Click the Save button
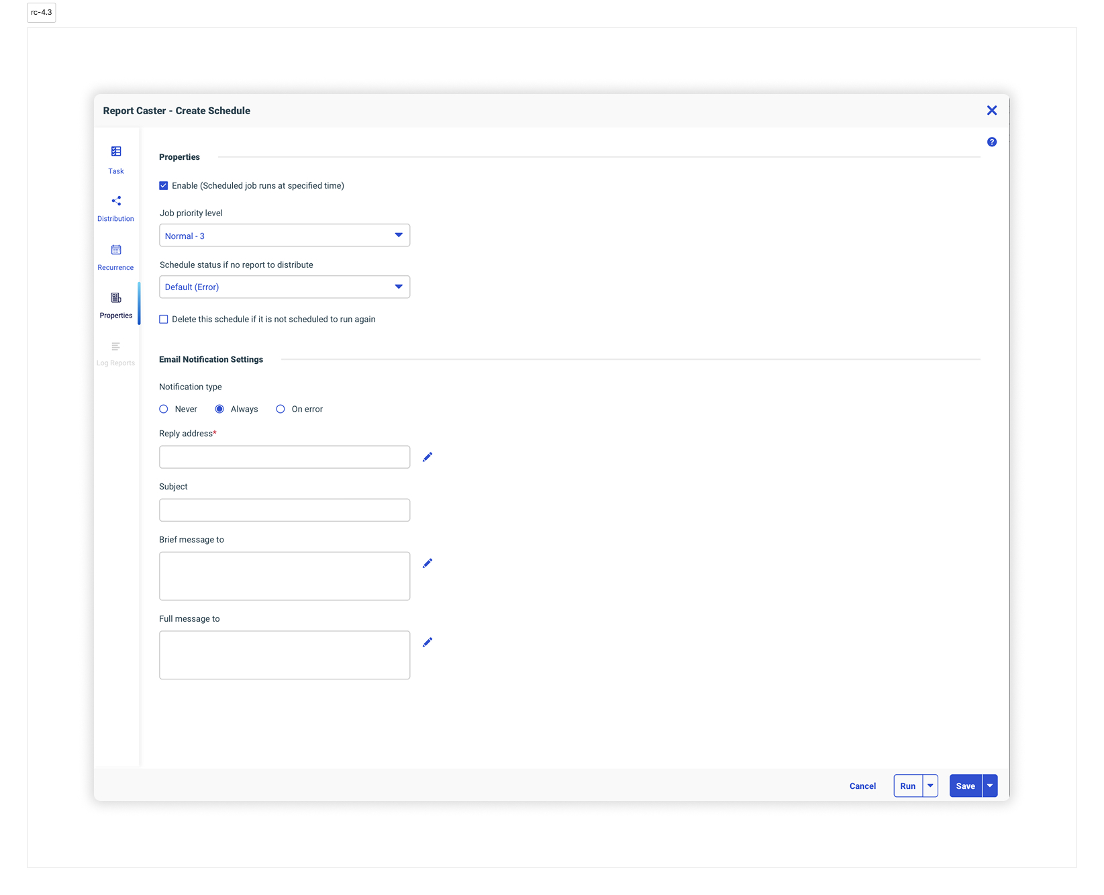Screen dimensions: 1104x895 click(x=966, y=786)
